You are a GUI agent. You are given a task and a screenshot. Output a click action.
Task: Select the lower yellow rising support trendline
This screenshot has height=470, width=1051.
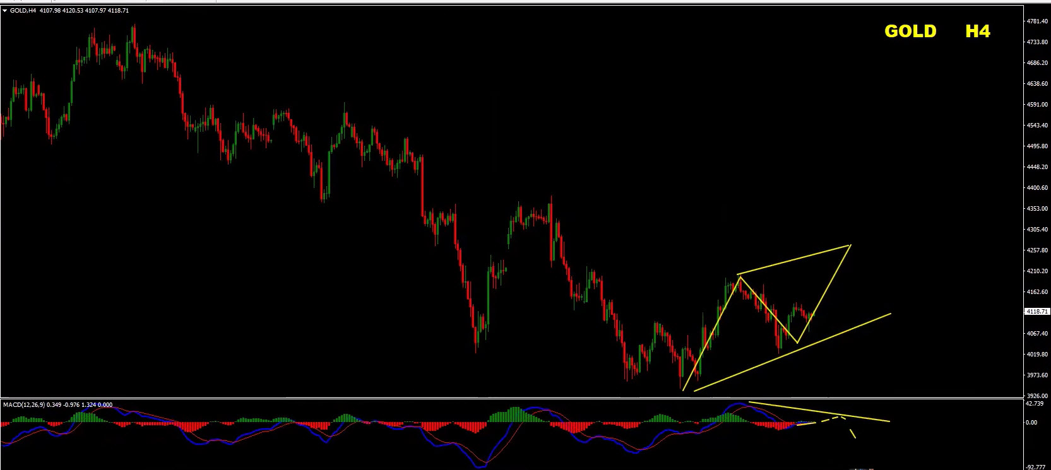792,352
